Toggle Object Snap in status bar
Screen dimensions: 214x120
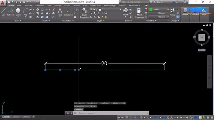pyautogui.click(x=157, y=117)
